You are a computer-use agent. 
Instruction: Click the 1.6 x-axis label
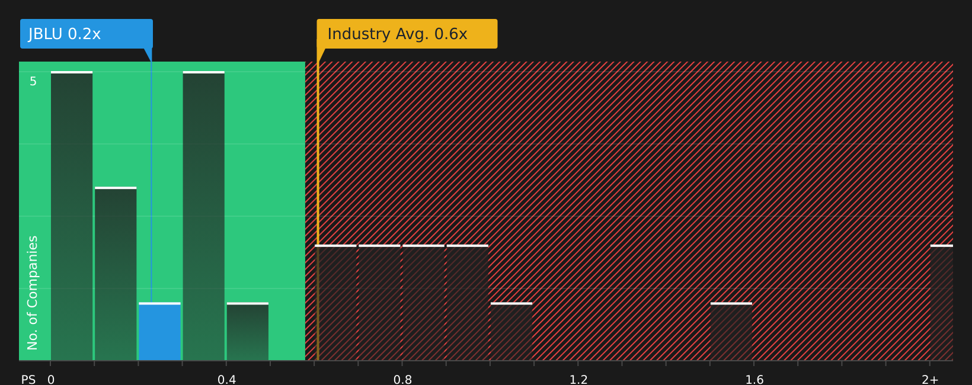pyautogui.click(x=754, y=379)
